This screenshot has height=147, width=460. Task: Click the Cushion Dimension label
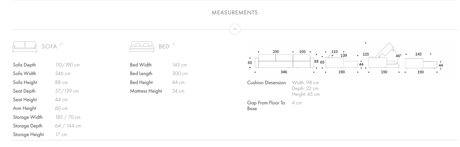(x=266, y=83)
